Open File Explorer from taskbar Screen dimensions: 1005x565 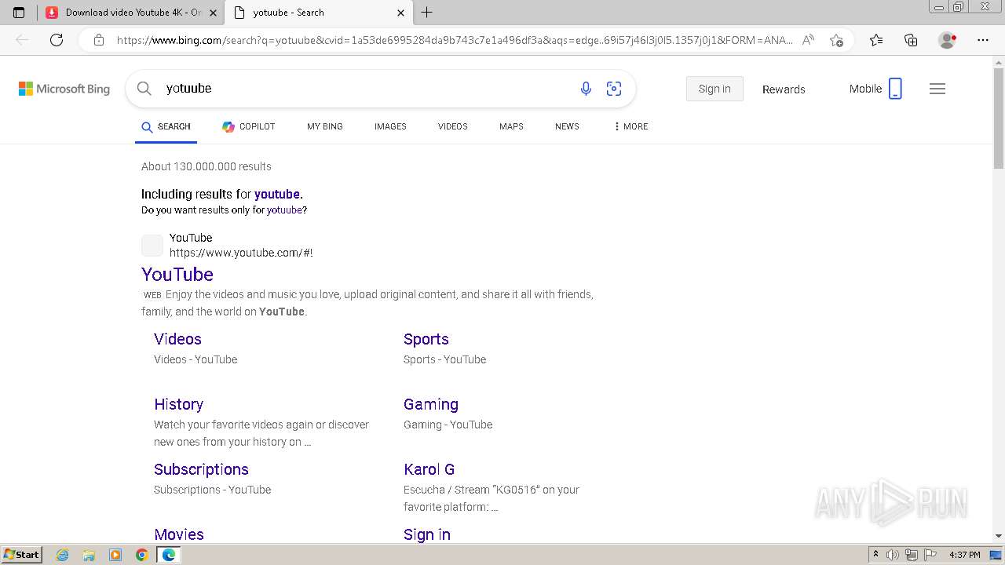89,555
